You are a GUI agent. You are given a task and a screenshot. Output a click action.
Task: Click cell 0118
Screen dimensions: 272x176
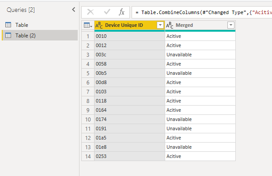(x=129, y=101)
